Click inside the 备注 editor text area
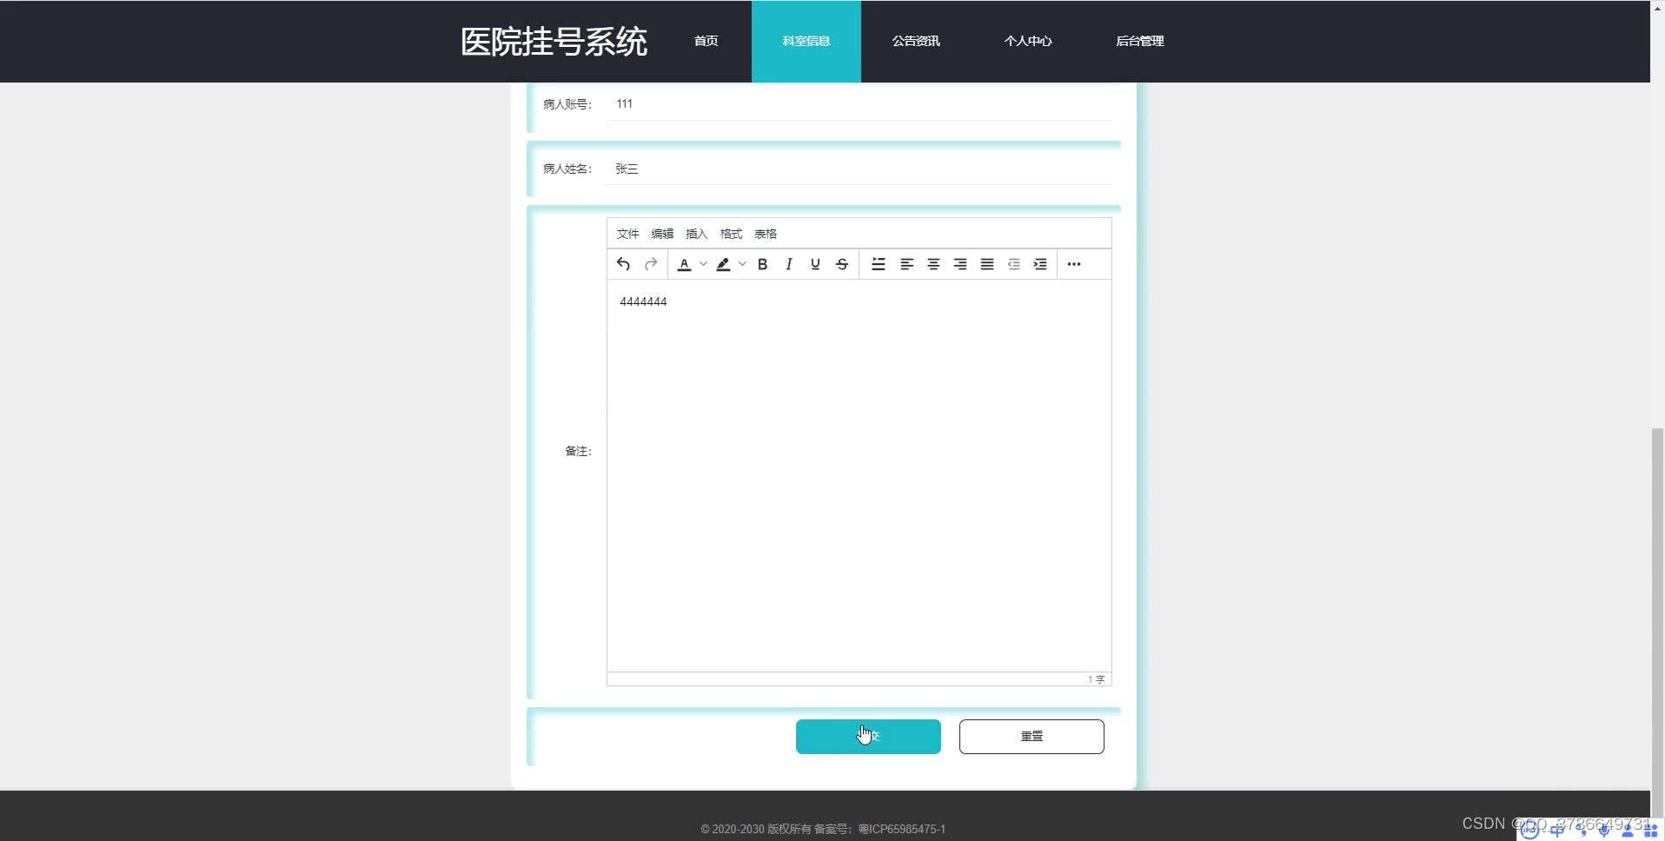This screenshot has height=841, width=1665. [x=859, y=475]
